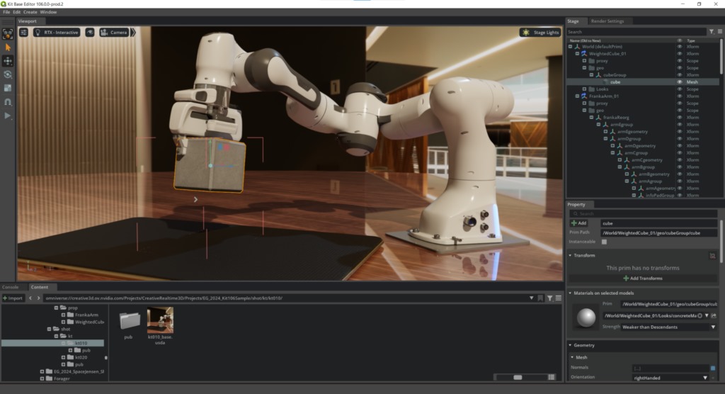Toggle visibility of FrankaArm_01 prim

[679, 96]
